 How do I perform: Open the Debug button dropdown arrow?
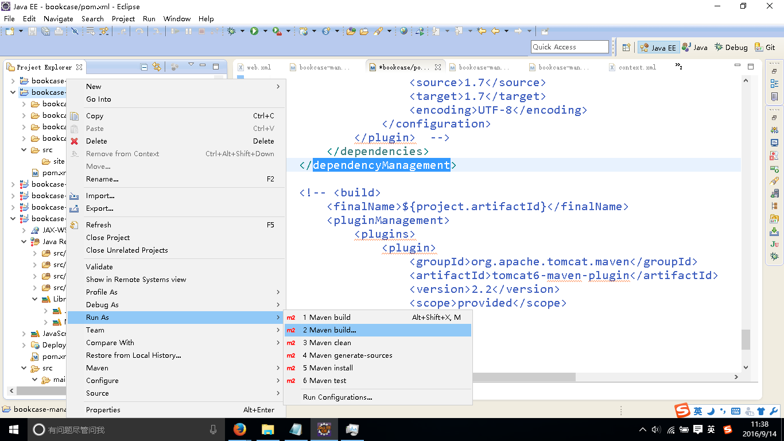pyautogui.click(x=242, y=31)
